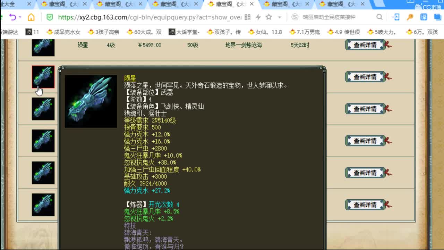Open the back-history dropdown arrow
444x250 pixels.
(20, 17)
